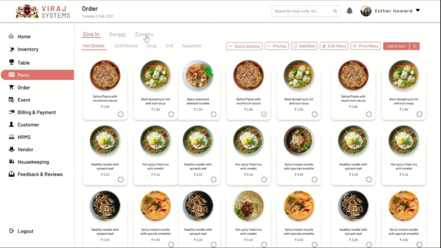Screen dimensions: 441x248
Task: Open Order via the sidebar cart icon
Action: pos(11,87)
